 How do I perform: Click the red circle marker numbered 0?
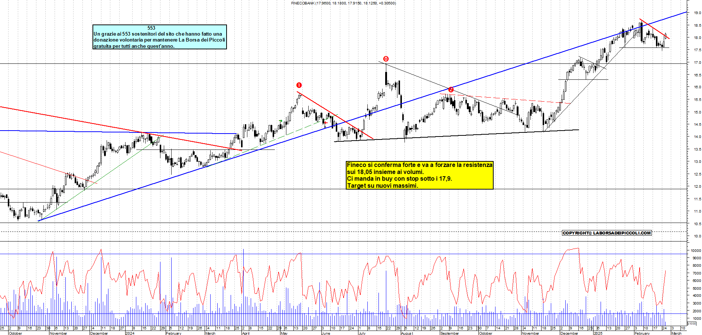click(x=386, y=59)
